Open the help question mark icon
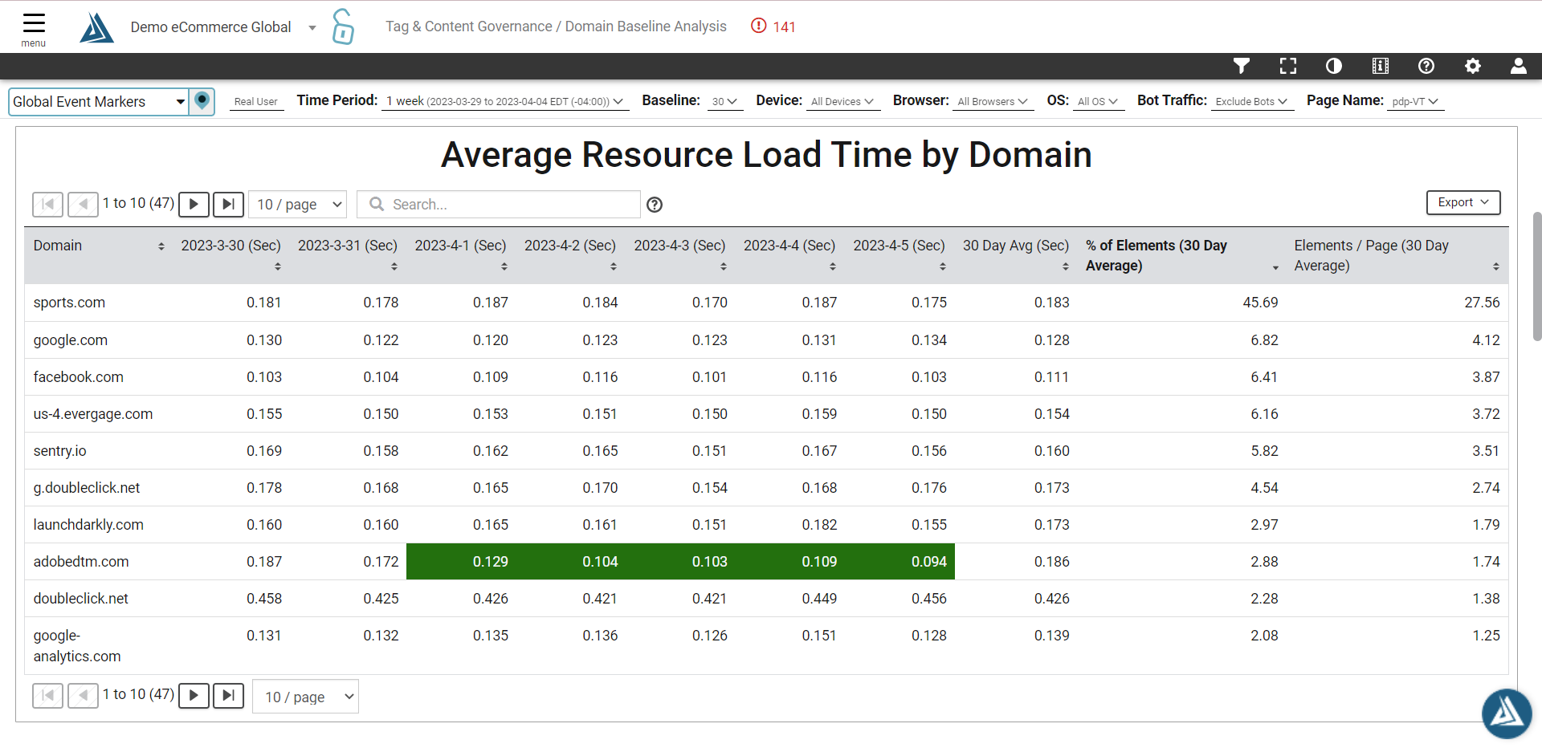The image size is (1542, 748). (x=1426, y=66)
